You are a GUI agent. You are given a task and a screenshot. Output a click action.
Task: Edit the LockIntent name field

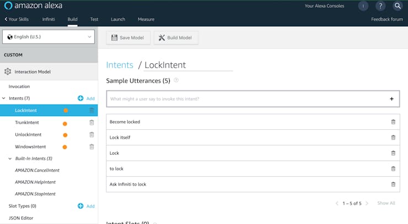click(188, 65)
